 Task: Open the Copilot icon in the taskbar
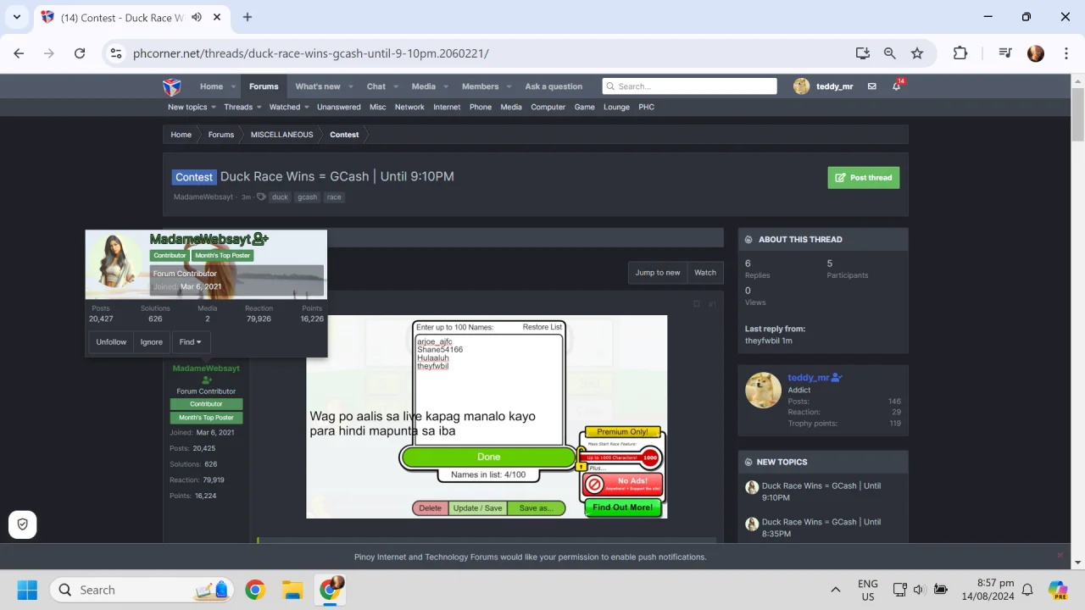1057,590
